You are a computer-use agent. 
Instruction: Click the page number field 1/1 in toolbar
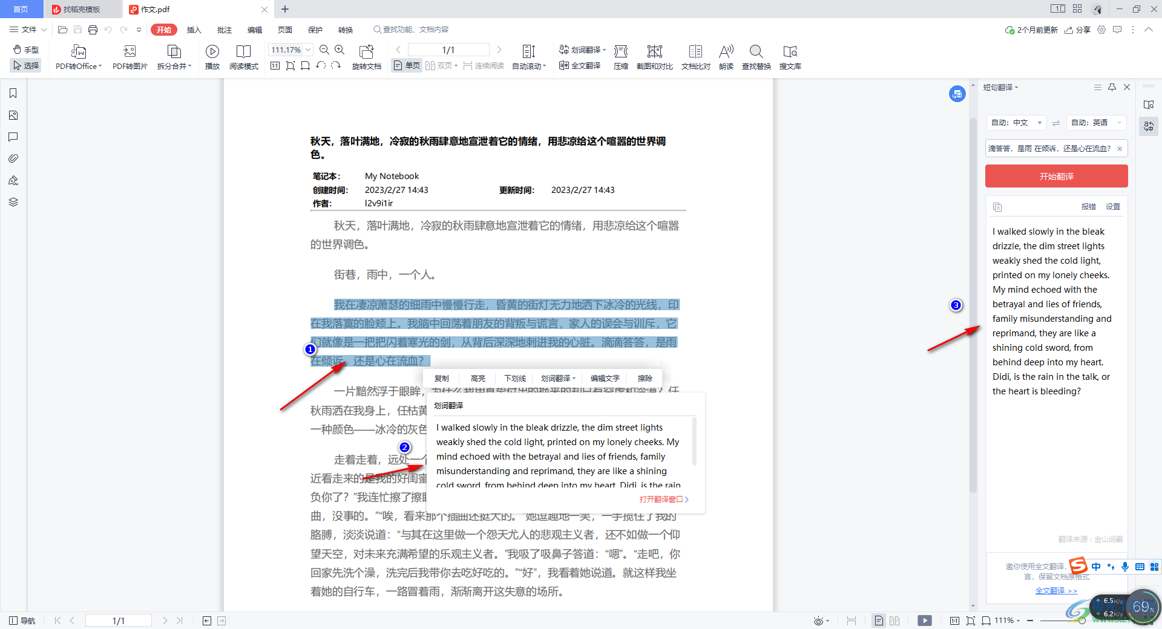coord(448,50)
